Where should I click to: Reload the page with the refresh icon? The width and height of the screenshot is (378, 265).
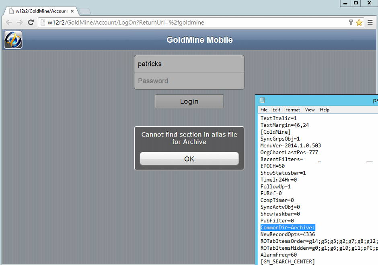tap(31, 23)
